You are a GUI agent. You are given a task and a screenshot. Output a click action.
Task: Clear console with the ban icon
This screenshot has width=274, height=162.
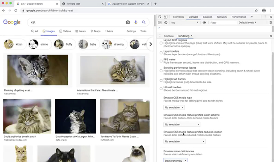[x=166, y=23]
